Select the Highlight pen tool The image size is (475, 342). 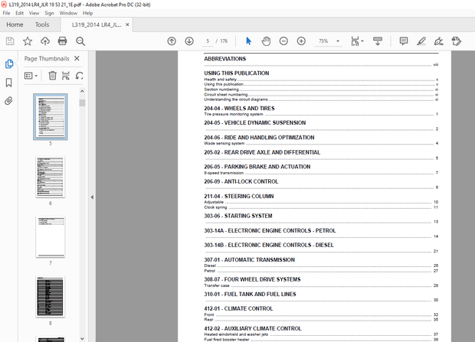421,41
